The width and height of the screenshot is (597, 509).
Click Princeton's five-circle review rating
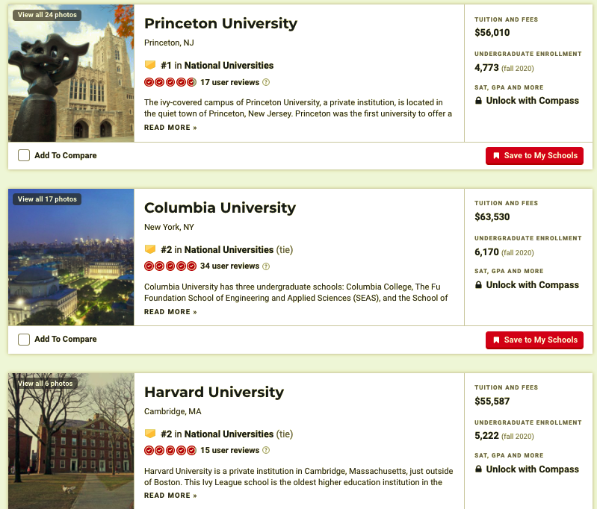pyautogui.click(x=170, y=82)
